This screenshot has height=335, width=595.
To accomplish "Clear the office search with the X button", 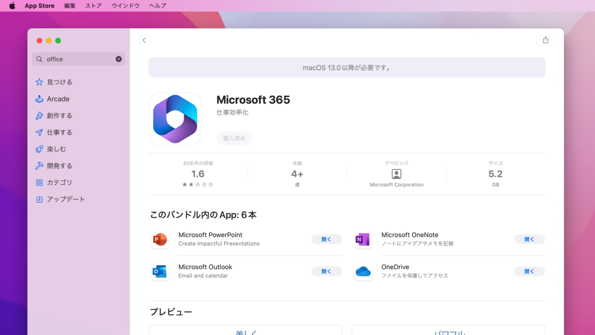I will click(119, 59).
